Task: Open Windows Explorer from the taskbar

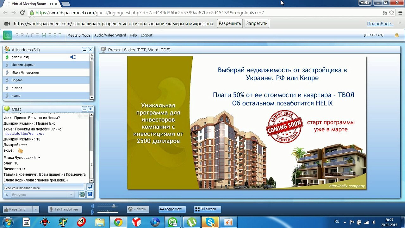Action: coord(100,222)
